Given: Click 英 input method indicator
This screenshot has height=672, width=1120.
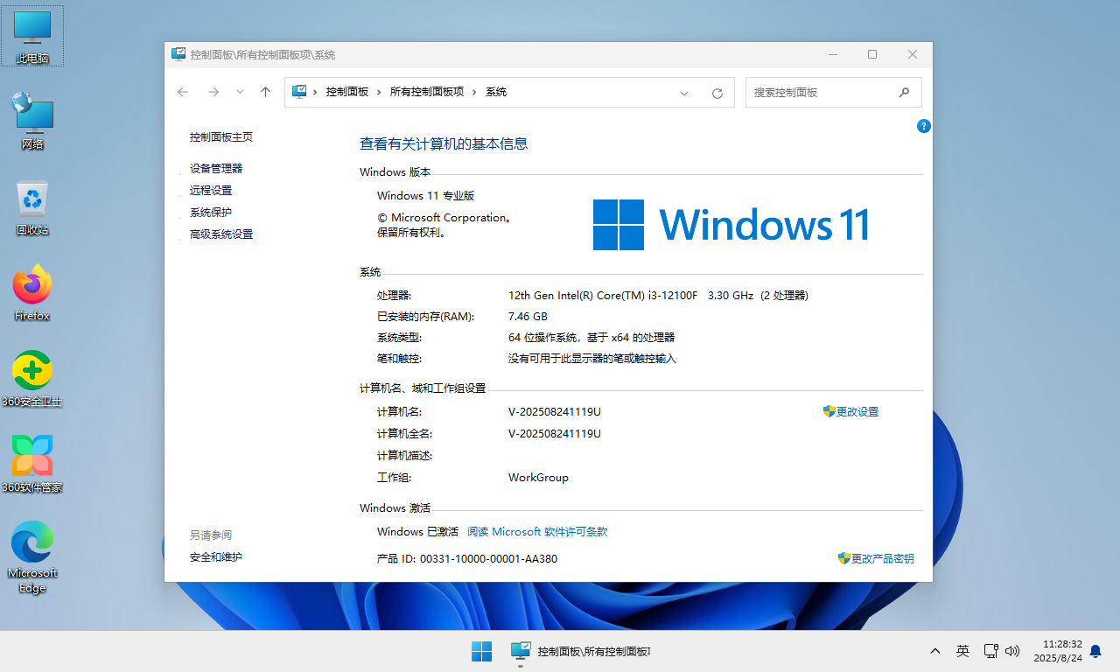Looking at the screenshot, I should 962,651.
